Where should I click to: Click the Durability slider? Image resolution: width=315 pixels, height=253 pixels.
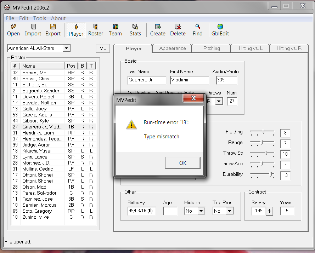pyautogui.click(x=262, y=175)
